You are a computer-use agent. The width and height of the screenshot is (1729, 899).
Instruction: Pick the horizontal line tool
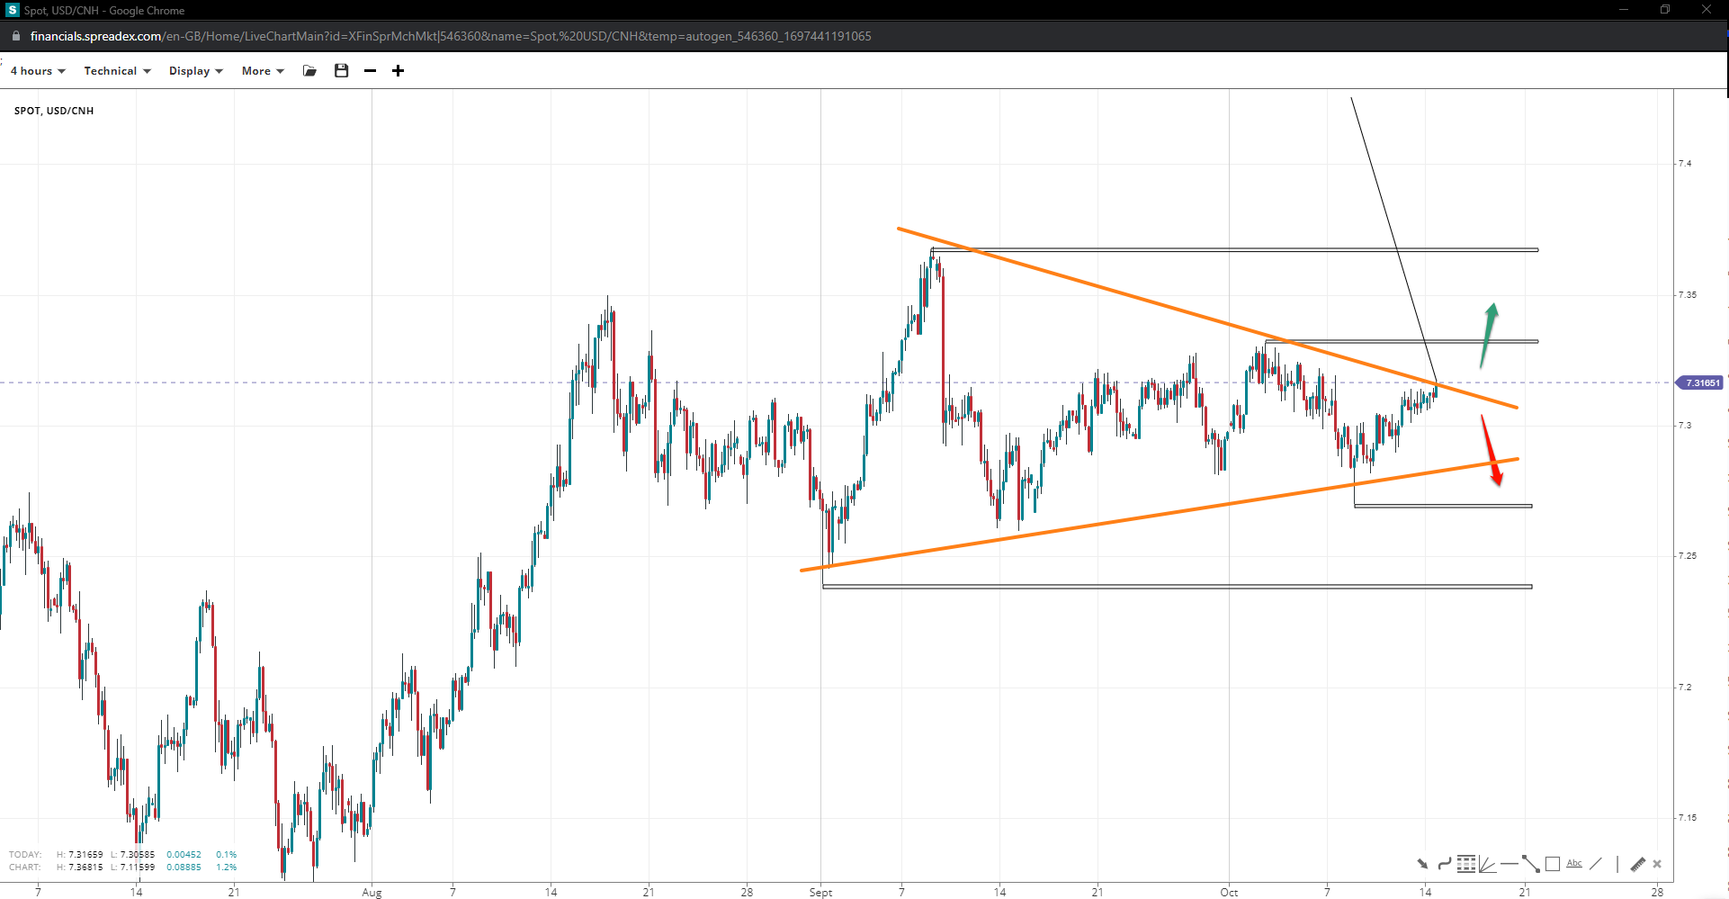pos(1509,864)
